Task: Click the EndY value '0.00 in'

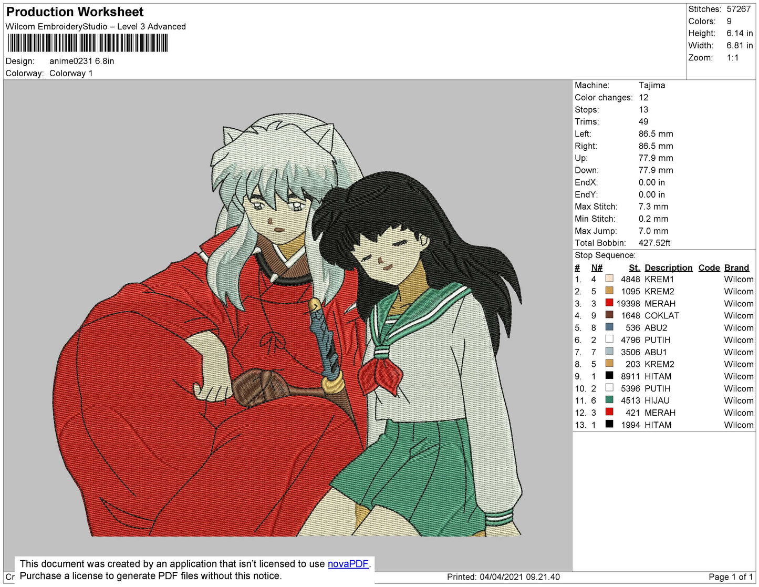Action: coord(652,194)
